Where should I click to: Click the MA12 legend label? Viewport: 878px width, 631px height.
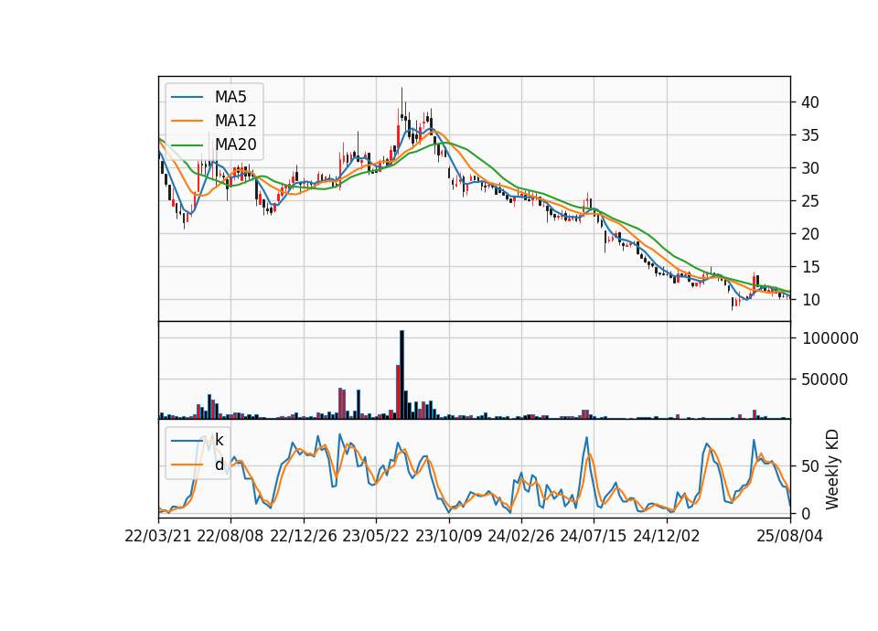pos(235,121)
